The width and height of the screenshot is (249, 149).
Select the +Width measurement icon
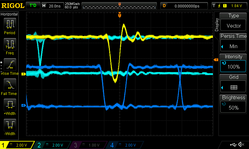(x=9, y=107)
